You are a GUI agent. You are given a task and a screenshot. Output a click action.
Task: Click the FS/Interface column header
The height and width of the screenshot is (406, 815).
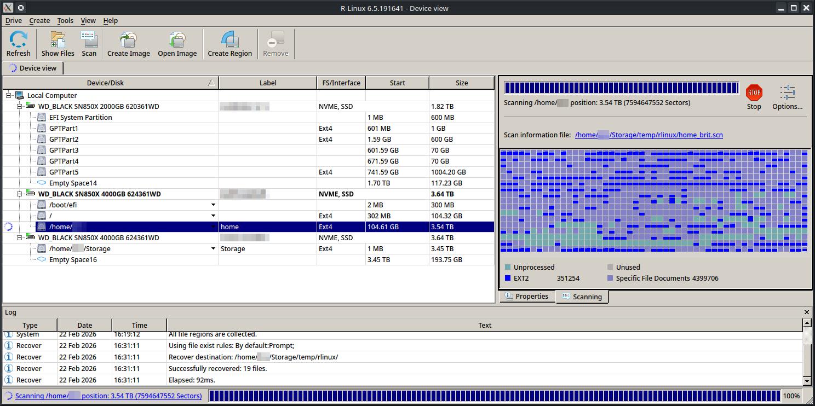[x=341, y=83]
